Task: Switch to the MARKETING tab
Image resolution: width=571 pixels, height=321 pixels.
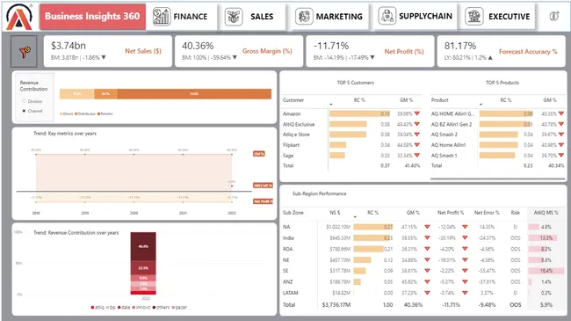Action: click(x=329, y=17)
